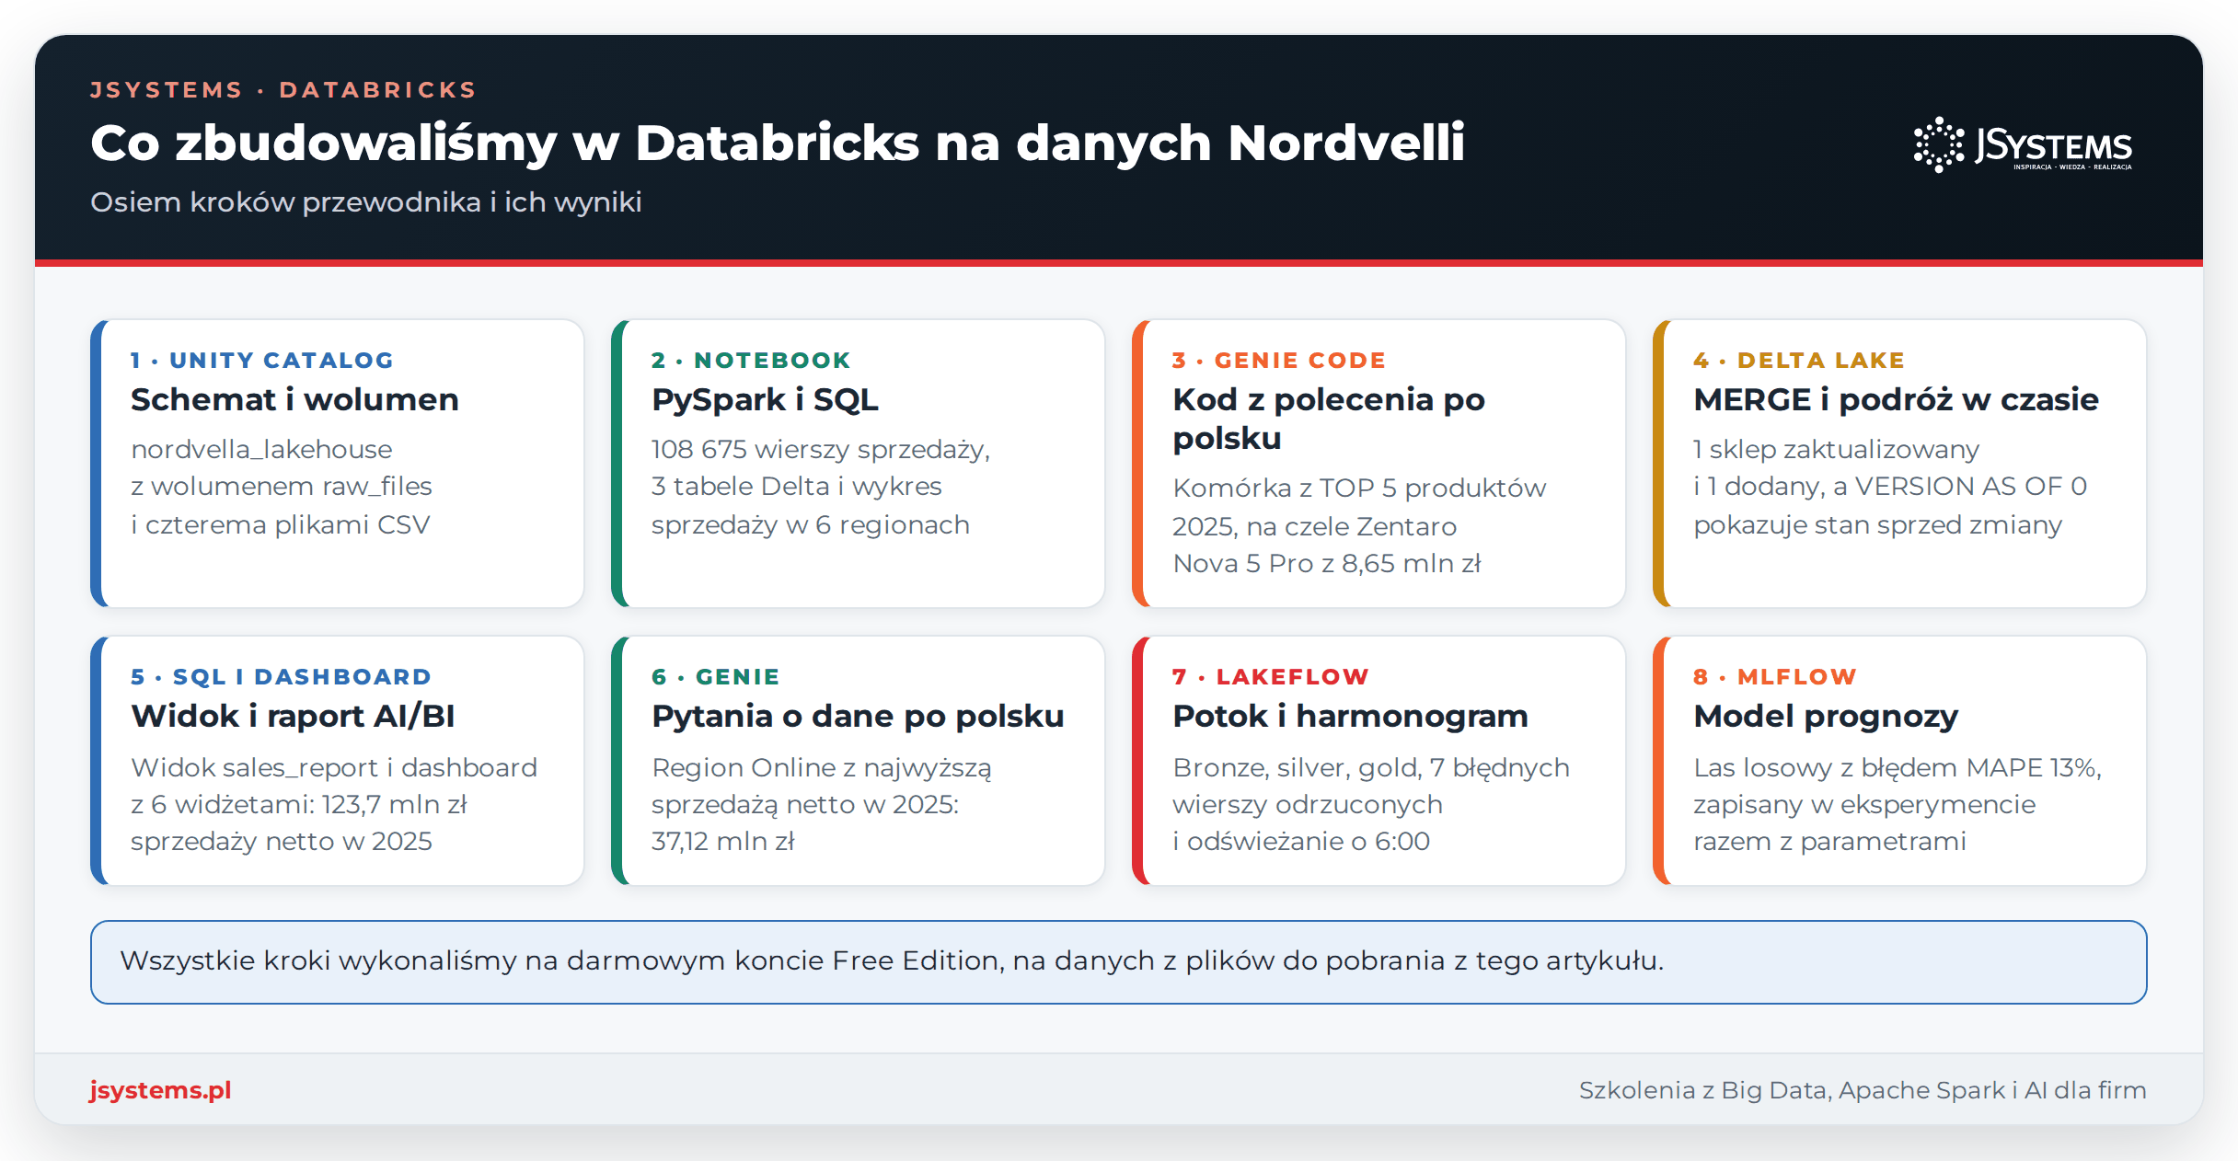
Task: Click the '3 · GENIE CODE' label
Action: [1279, 360]
